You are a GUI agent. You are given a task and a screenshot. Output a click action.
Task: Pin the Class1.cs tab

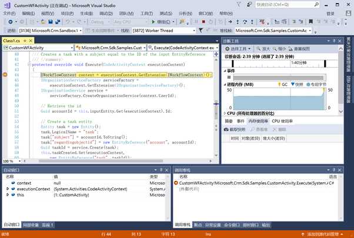point(25,41)
